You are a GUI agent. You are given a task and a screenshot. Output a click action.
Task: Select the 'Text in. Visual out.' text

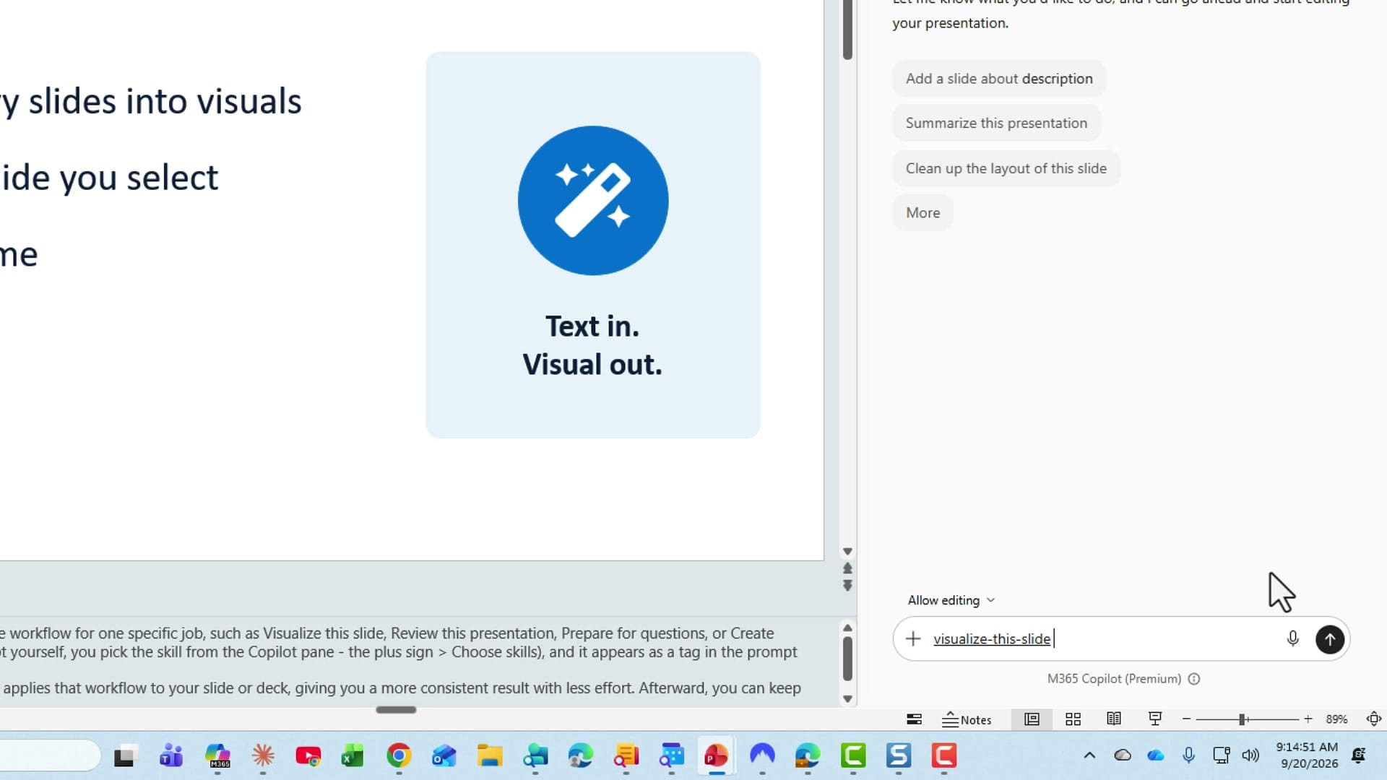[592, 345]
